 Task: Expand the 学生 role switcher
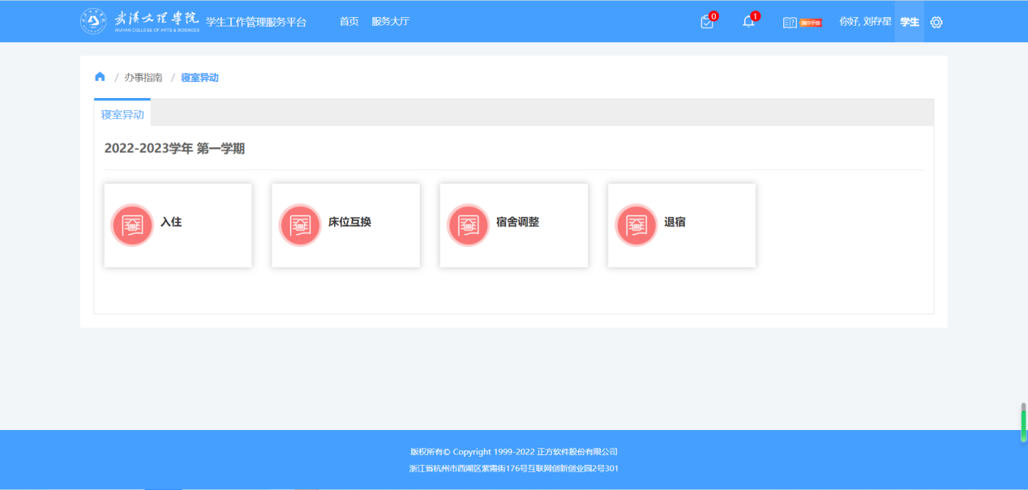coord(909,22)
